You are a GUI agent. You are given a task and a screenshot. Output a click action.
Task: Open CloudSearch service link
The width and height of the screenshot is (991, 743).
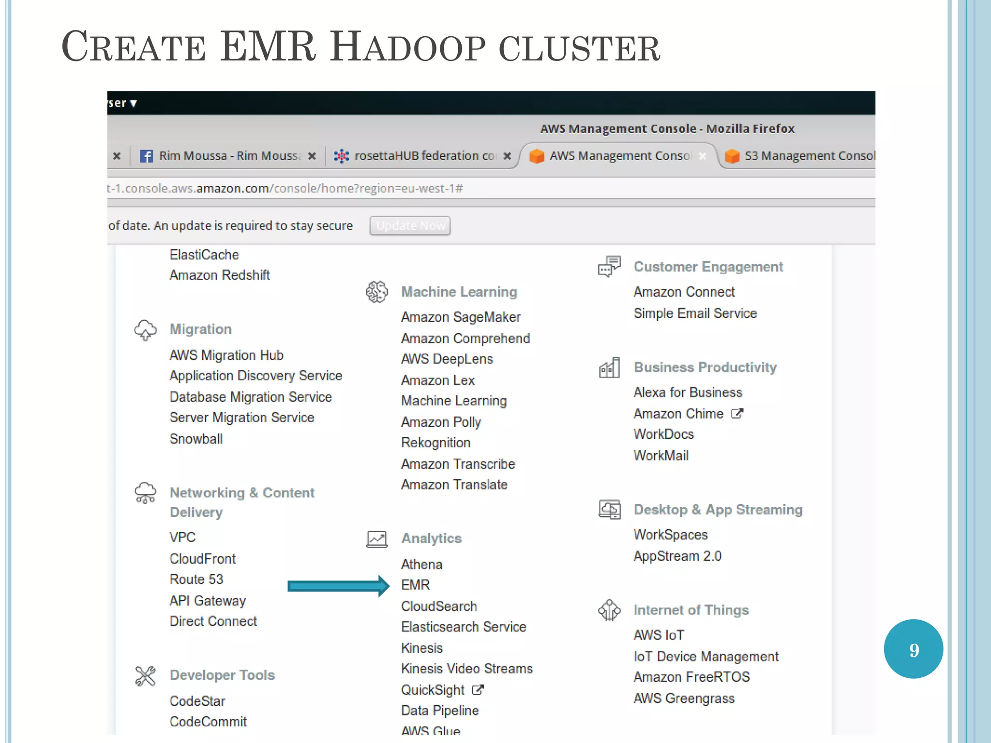tap(439, 606)
